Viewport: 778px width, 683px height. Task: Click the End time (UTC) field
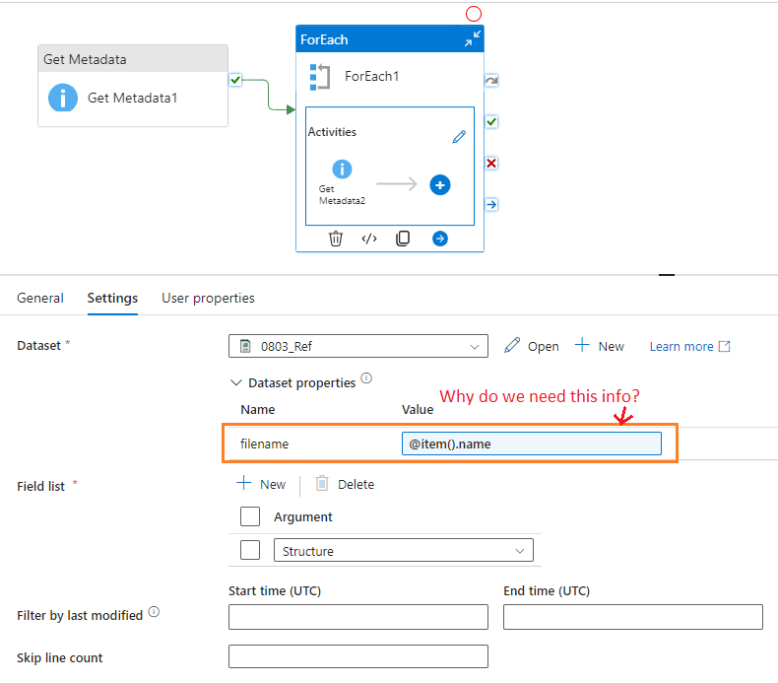(x=633, y=617)
